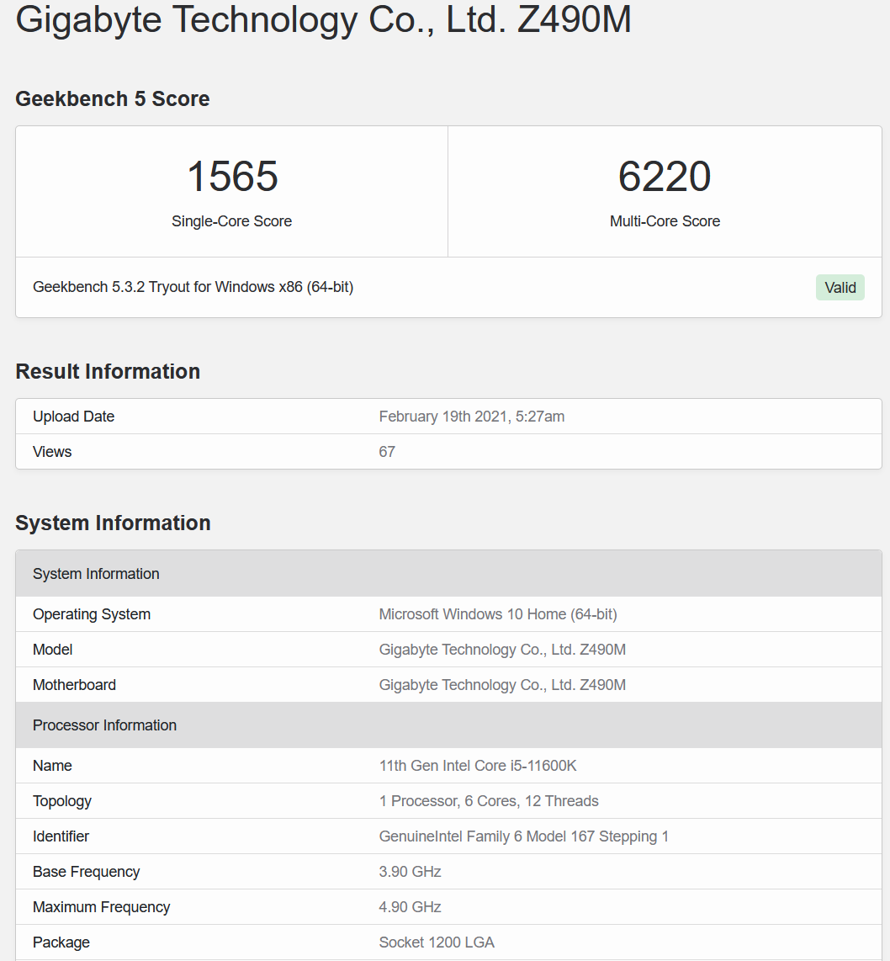Screen dimensions: 890x961
Task: Click the Result Information heading
Action: 108,371
